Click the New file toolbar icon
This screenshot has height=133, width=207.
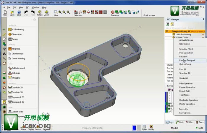5,13
